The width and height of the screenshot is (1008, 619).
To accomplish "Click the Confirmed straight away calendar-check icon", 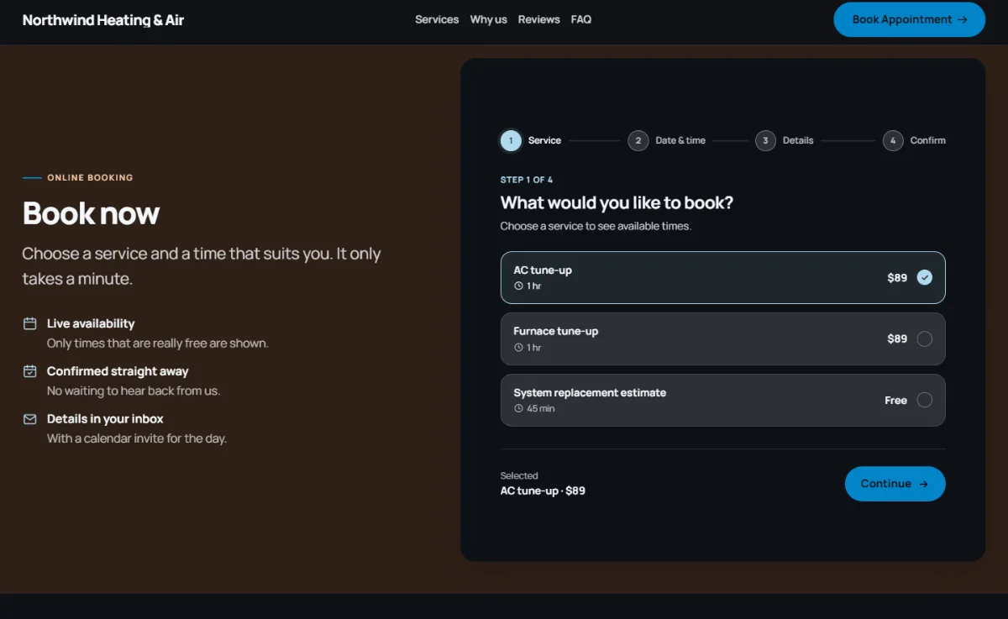I will [x=30, y=371].
